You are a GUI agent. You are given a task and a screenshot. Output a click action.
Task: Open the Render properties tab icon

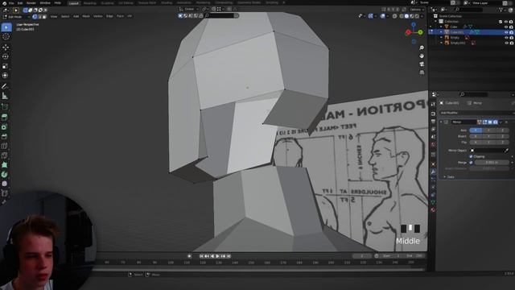pos(433,114)
